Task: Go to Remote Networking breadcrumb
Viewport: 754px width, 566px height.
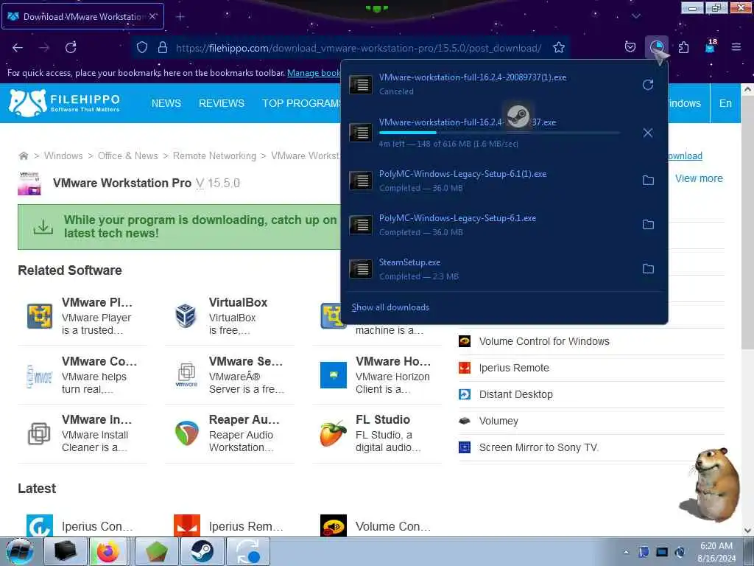Action: (x=214, y=156)
